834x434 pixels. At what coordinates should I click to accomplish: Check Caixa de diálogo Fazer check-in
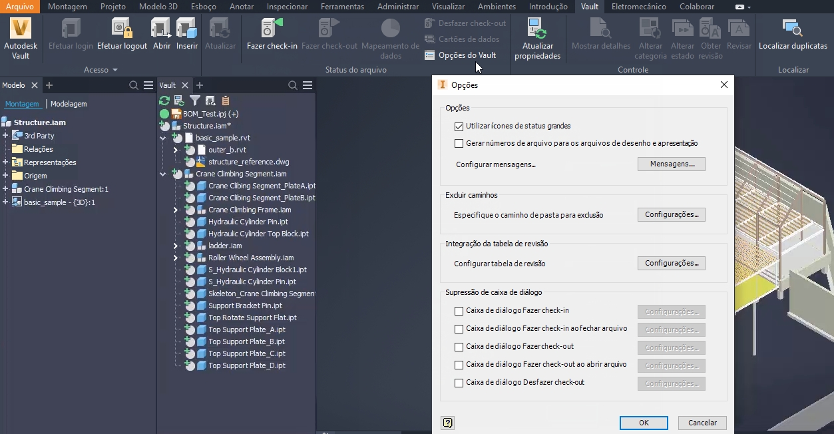click(459, 311)
